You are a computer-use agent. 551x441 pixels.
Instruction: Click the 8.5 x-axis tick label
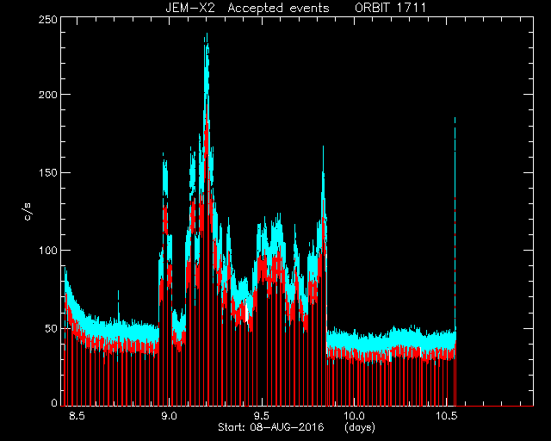[77, 416]
